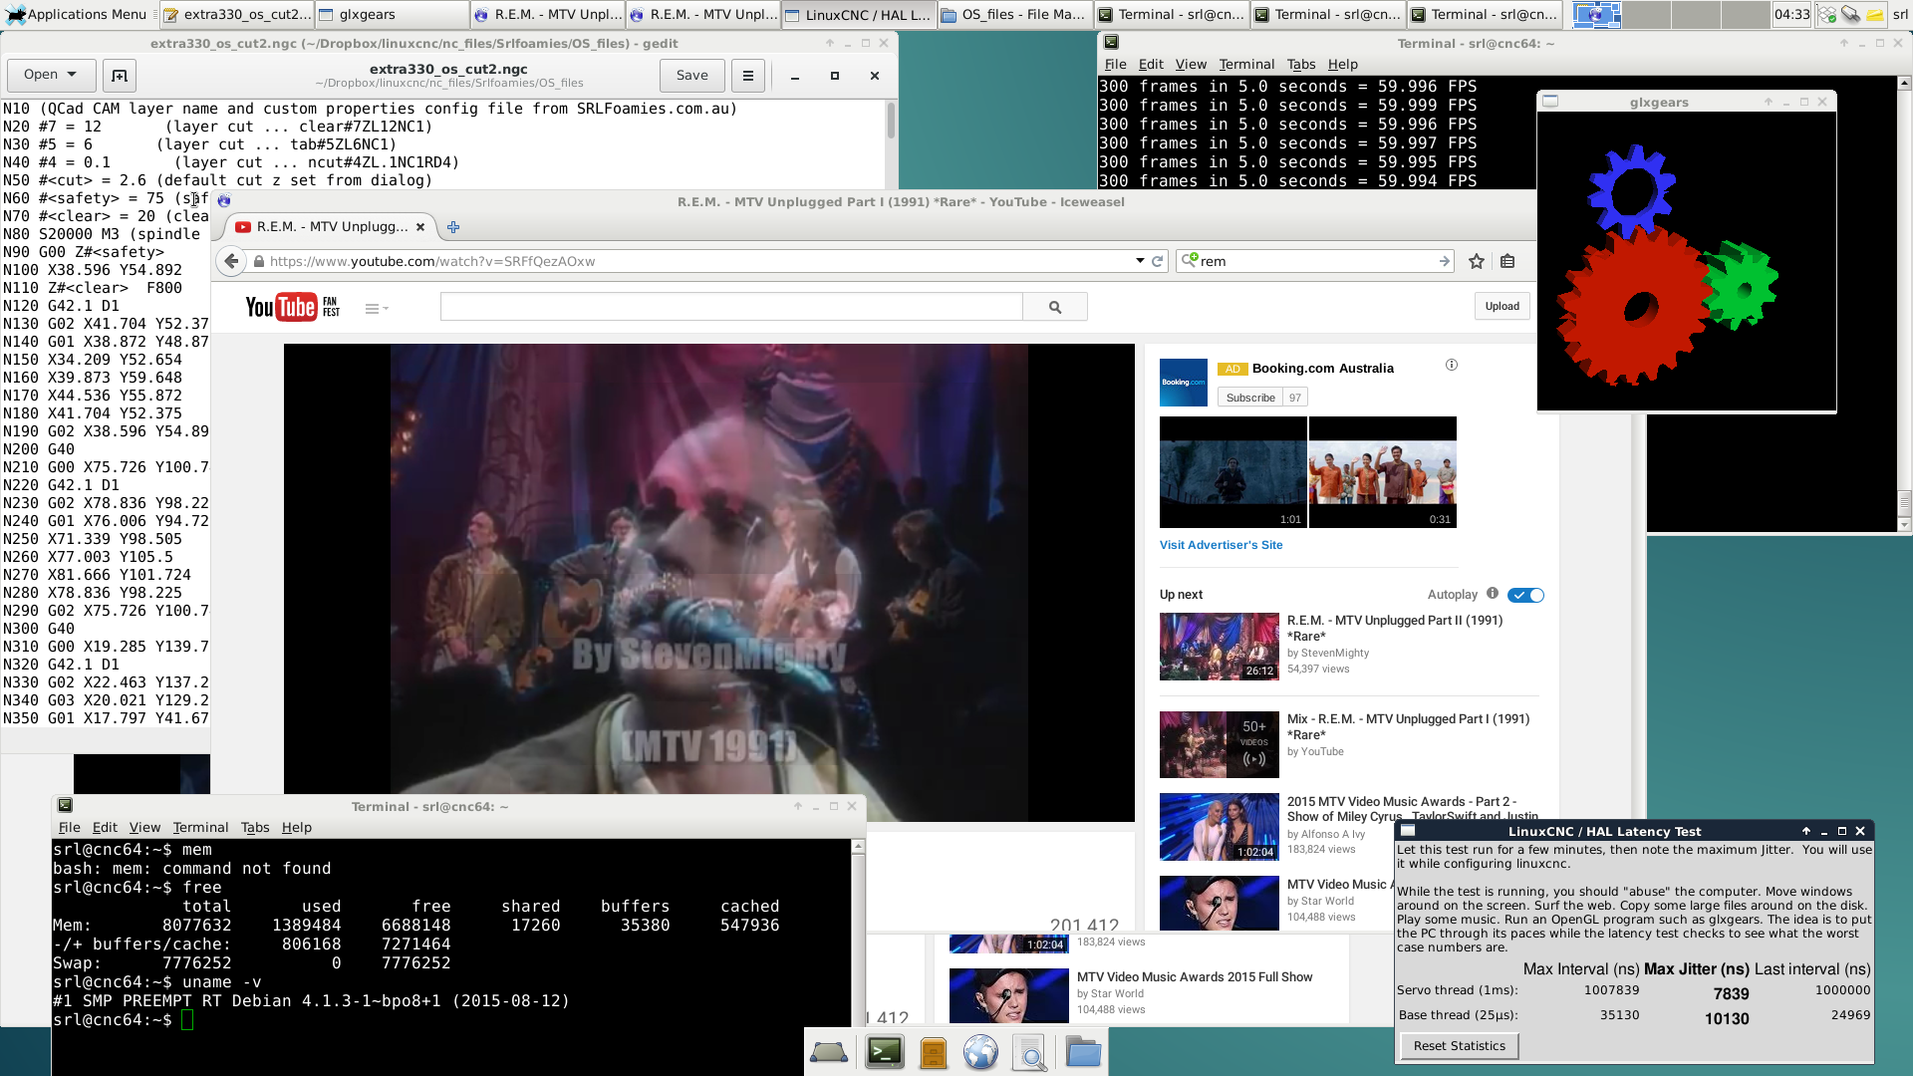The image size is (1913, 1076).
Task: Click Reset Statistics in Latency Test
Action: click(1459, 1045)
